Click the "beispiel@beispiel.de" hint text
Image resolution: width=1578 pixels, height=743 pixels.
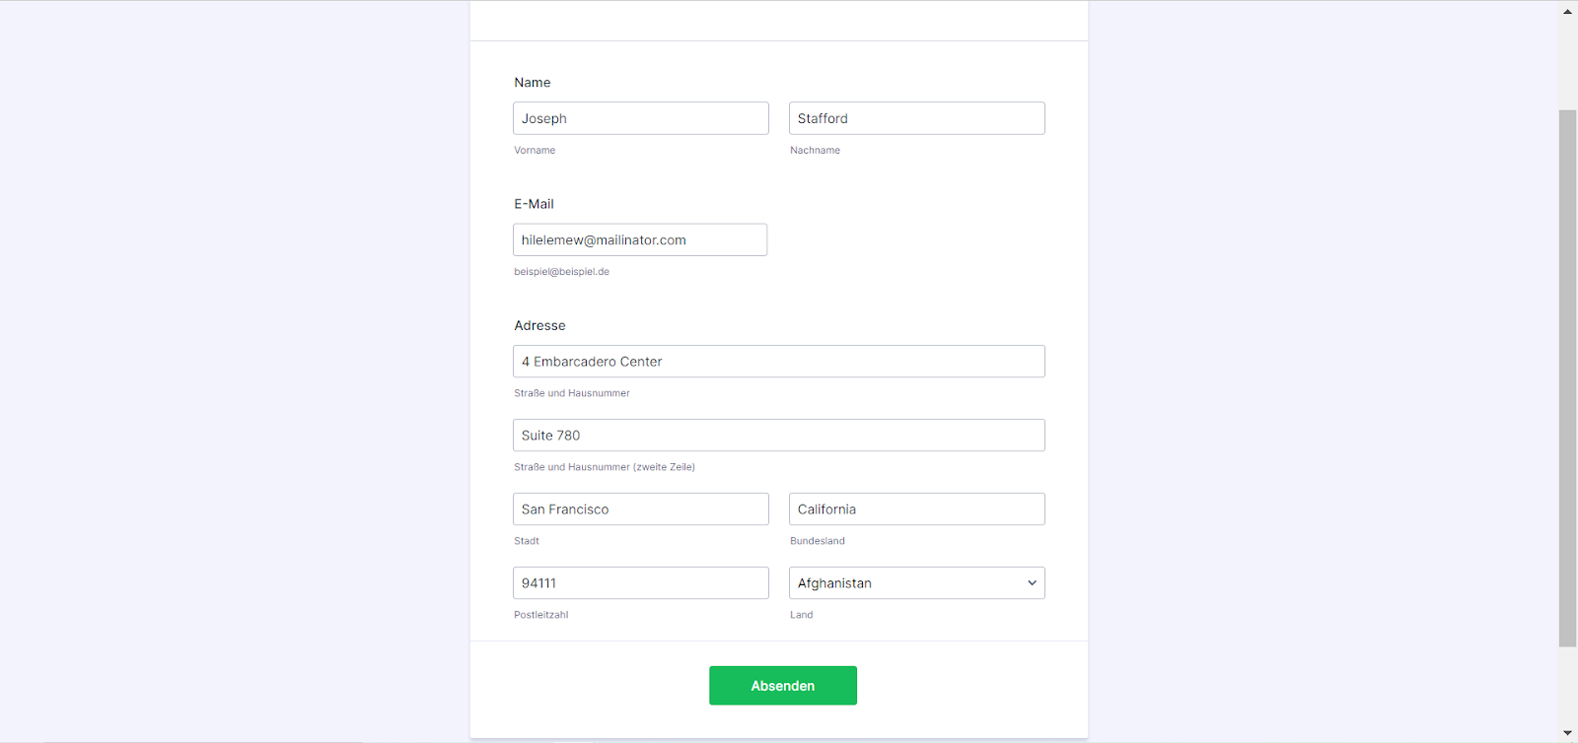click(561, 272)
